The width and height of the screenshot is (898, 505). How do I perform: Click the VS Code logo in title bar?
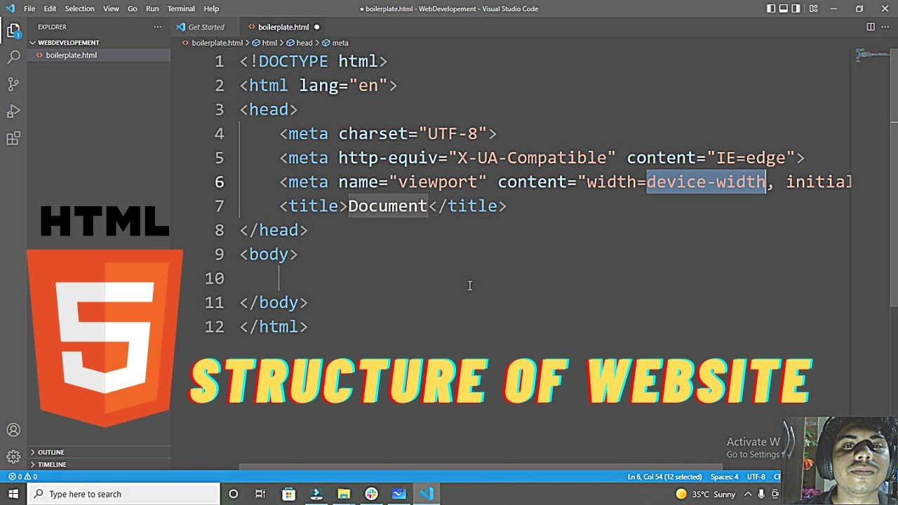[10, 8]
